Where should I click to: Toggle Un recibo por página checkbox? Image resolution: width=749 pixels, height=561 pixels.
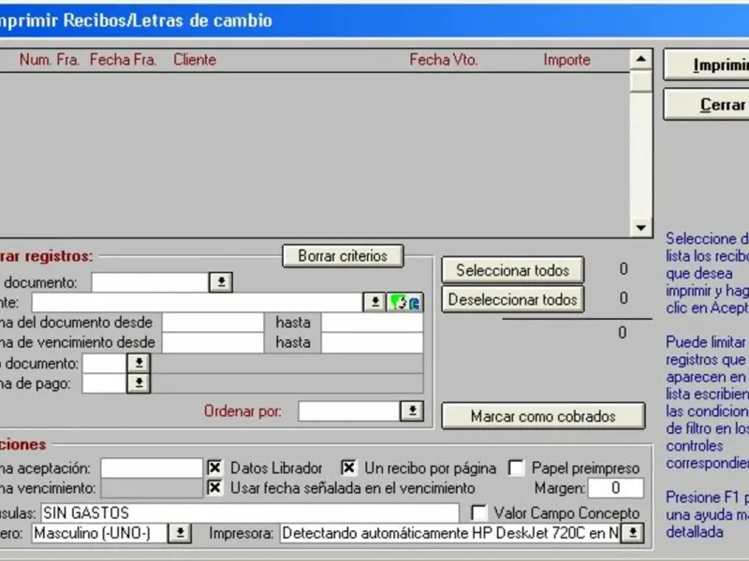coord(348,467)
